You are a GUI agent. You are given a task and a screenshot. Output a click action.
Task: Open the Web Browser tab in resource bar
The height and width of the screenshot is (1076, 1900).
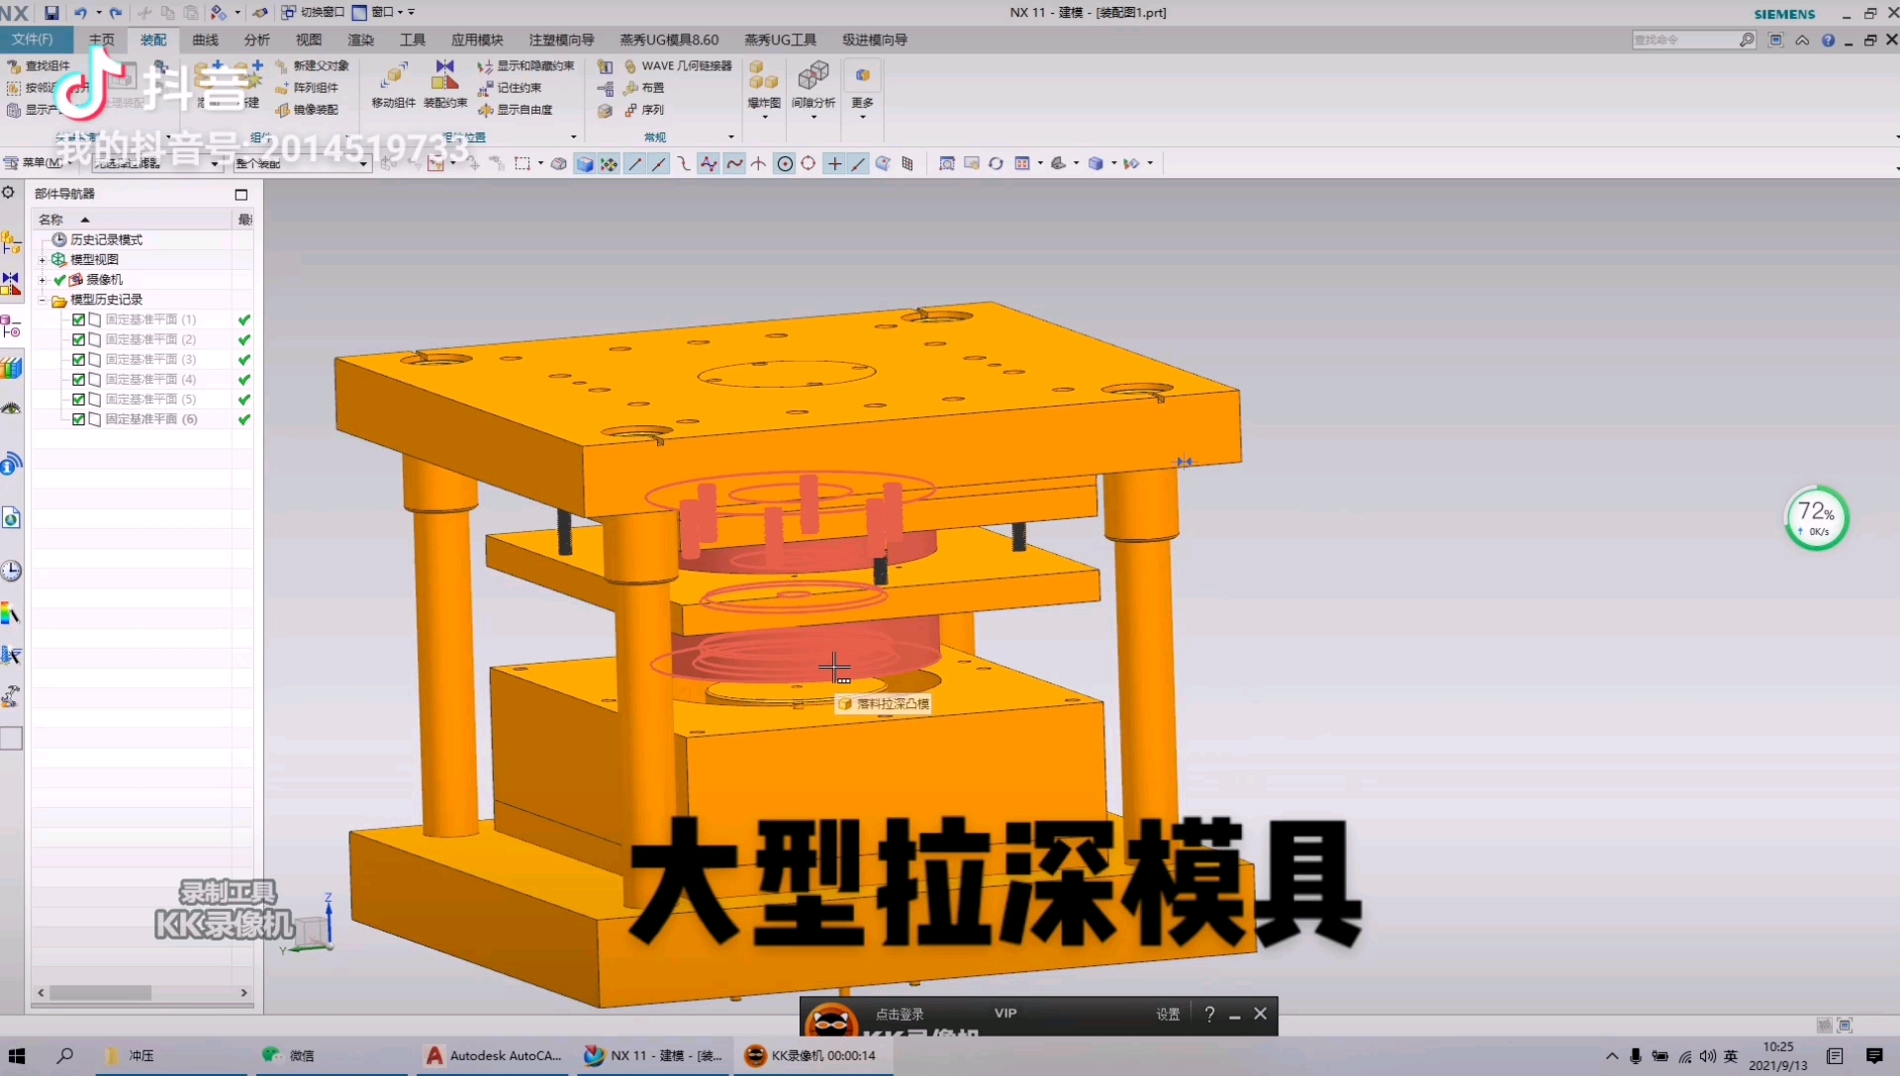11,518
